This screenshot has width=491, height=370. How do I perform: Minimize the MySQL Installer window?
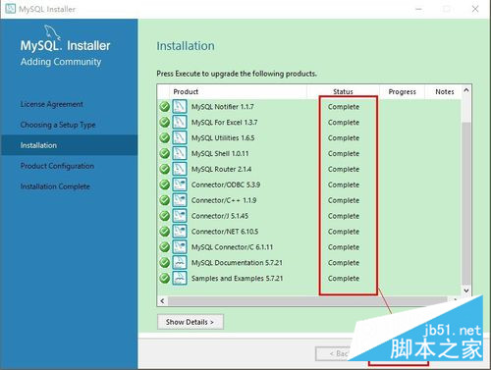[418, 9]
